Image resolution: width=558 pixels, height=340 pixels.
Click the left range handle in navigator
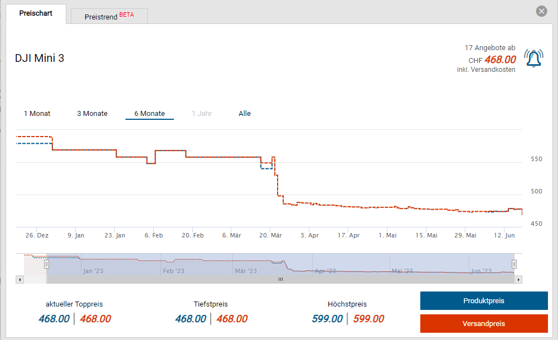[x=47, y=264]
